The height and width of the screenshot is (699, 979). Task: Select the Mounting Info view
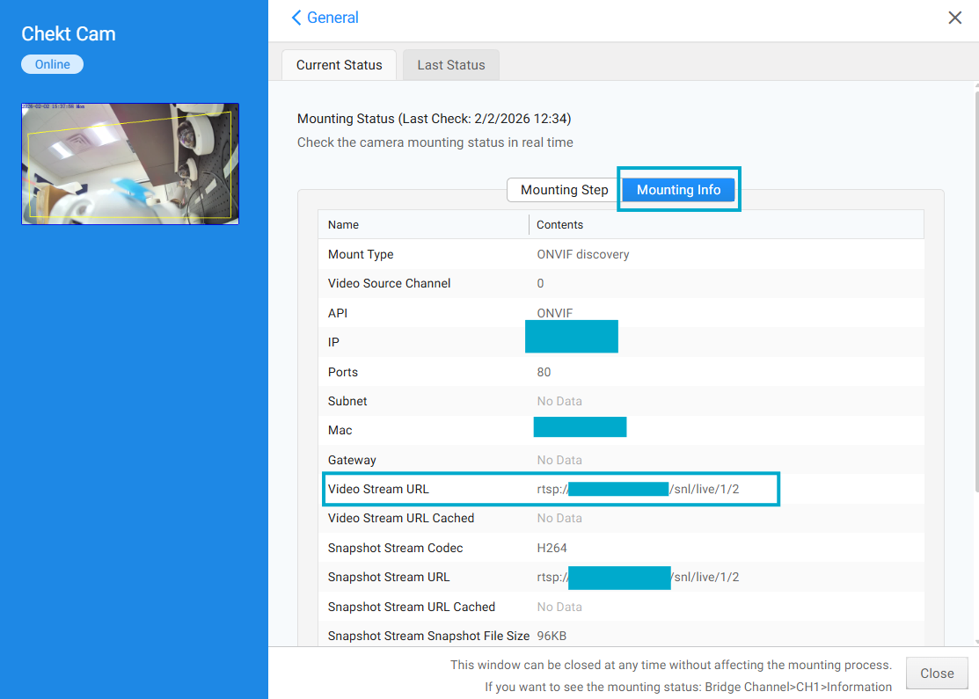pos(678,190)
